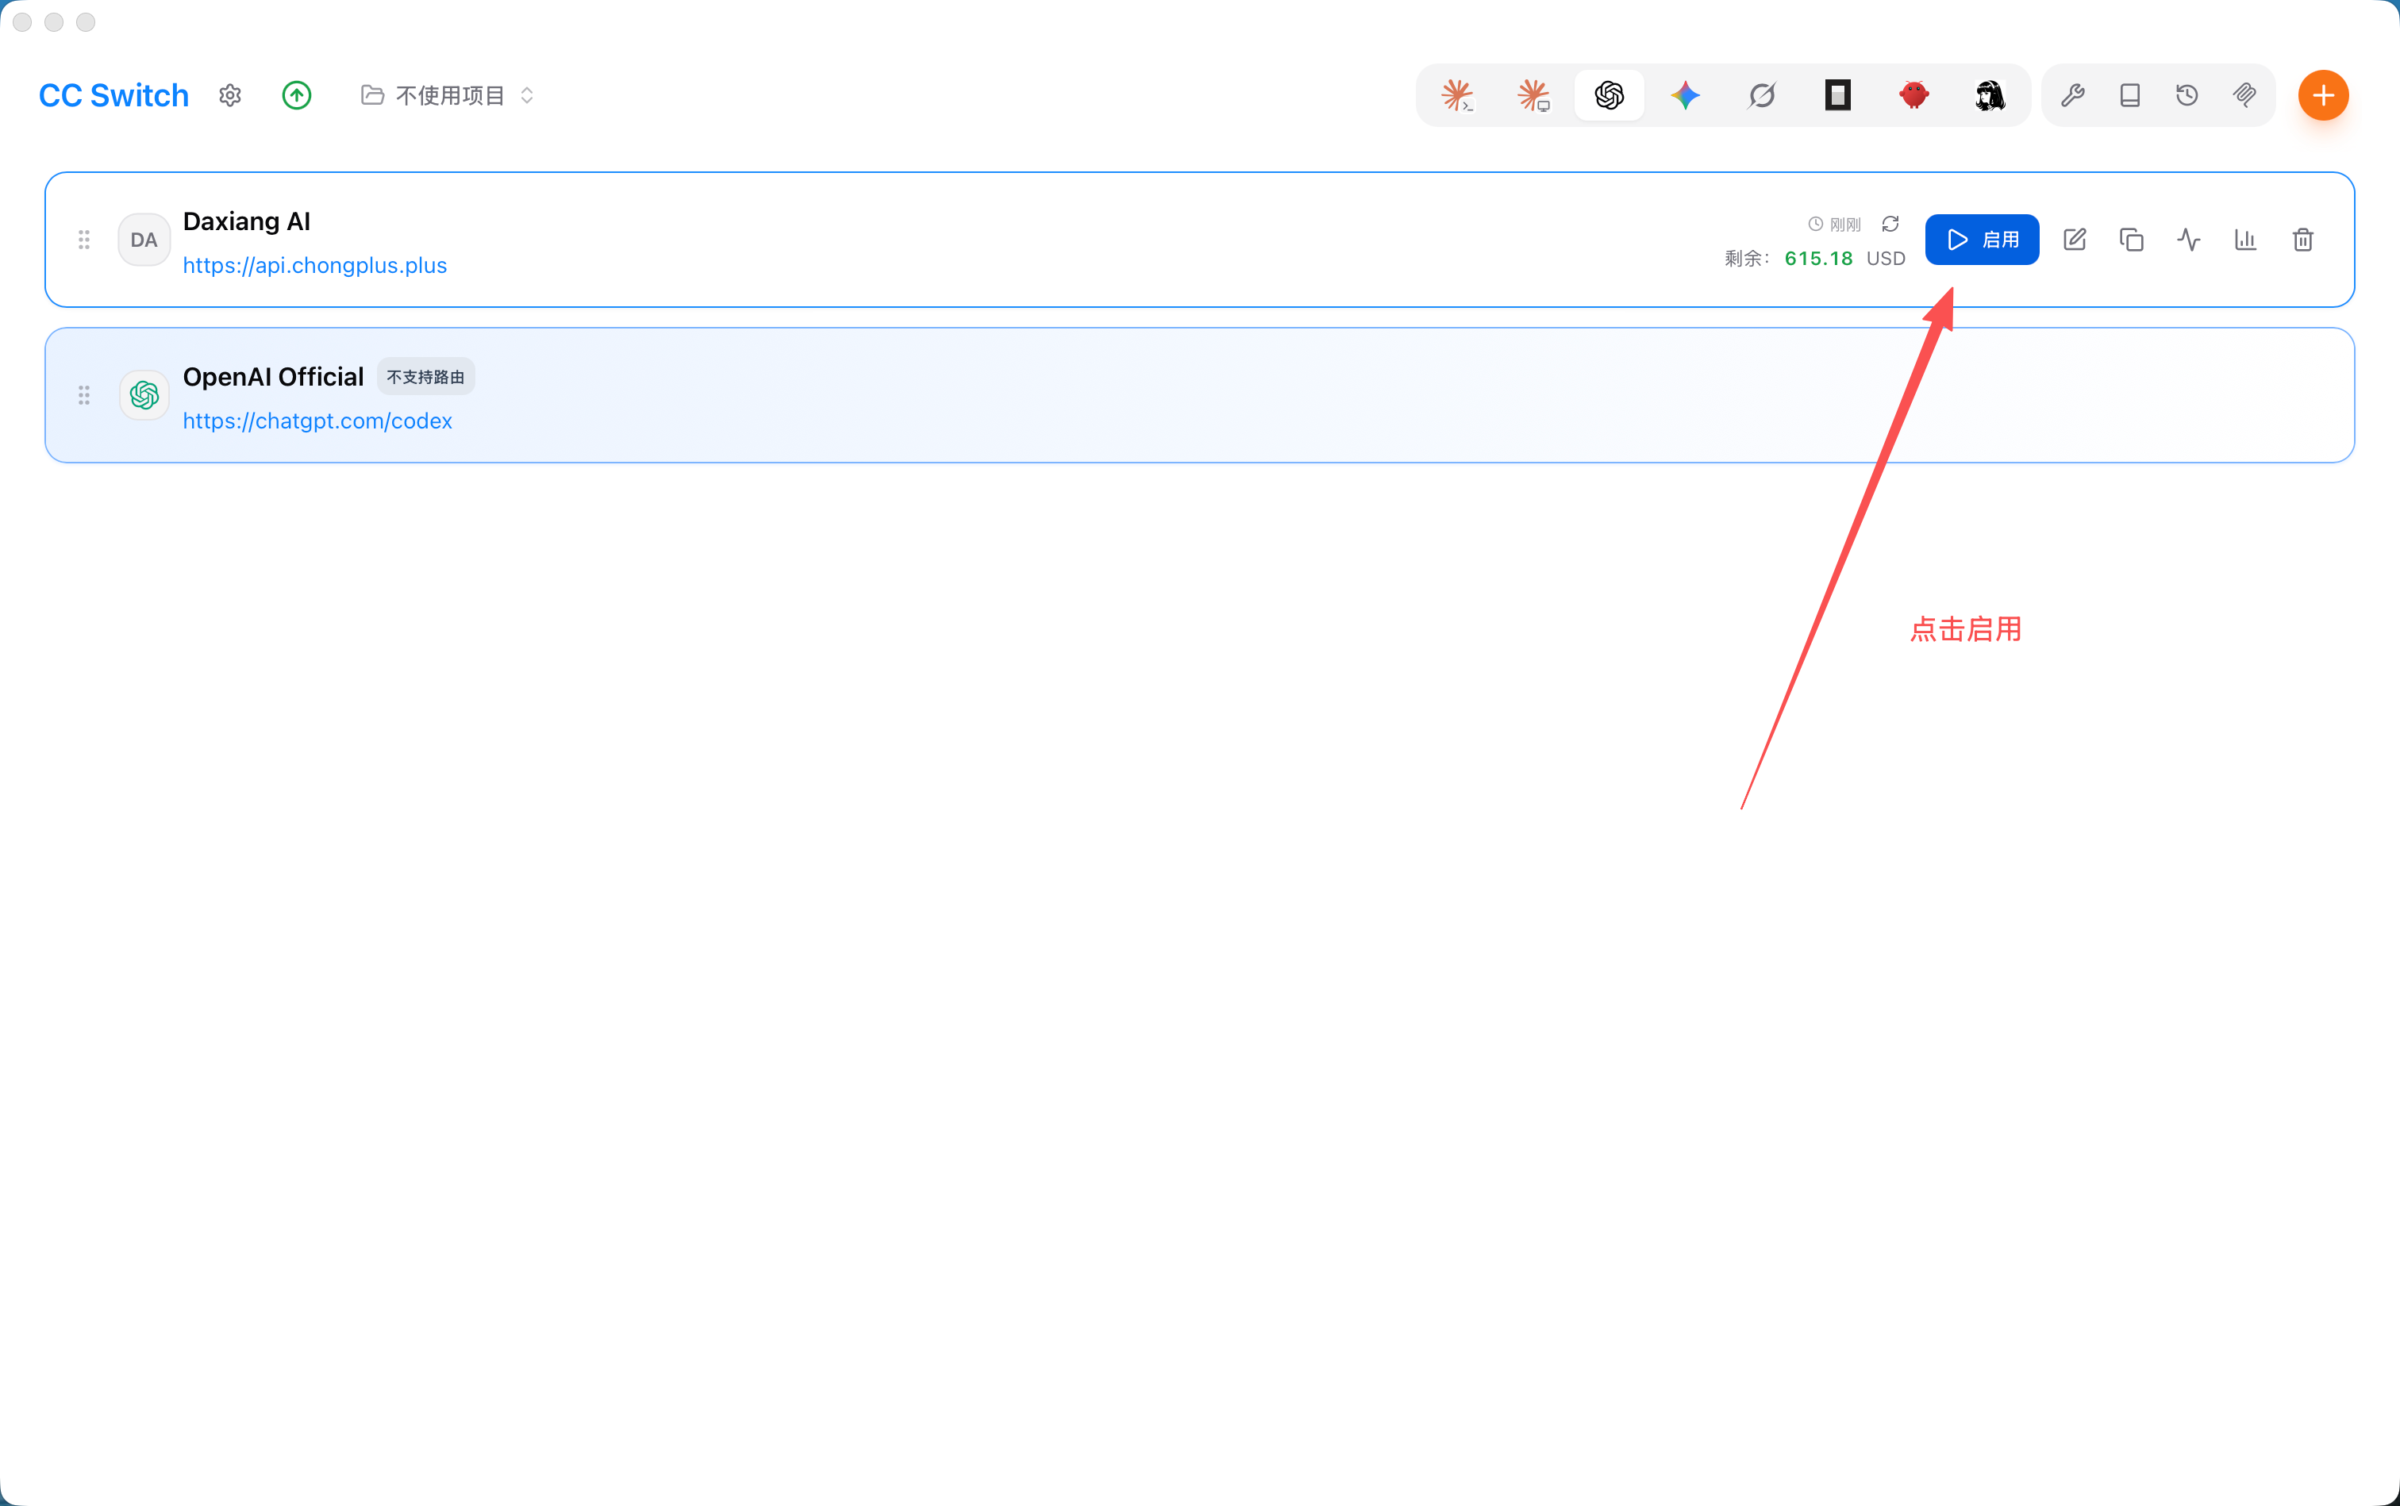
Task: Open the https://chatgpt.com/codex link
Action: pyautogui.click(x=317, y=421)
